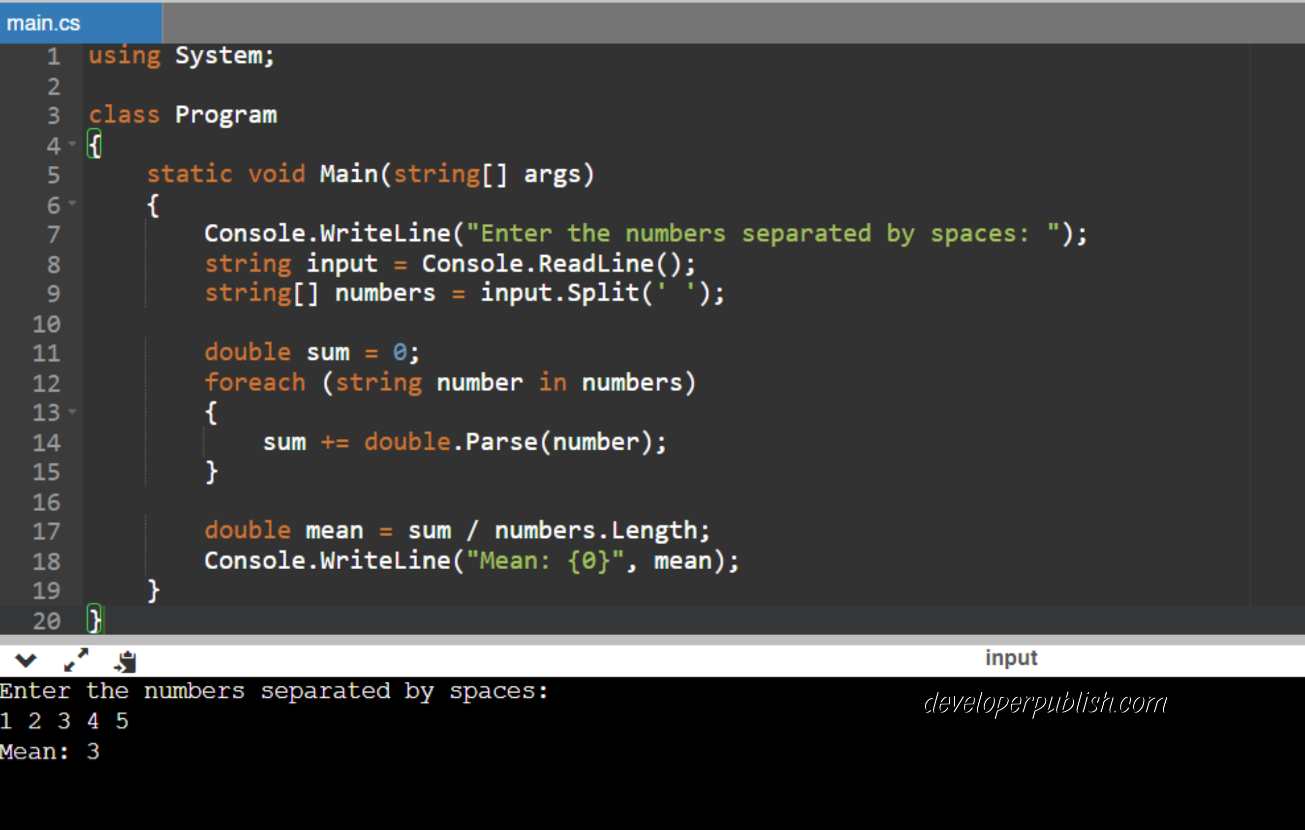Click the 1 2 3 4 5 input text
This screenshot has height=830, width=1305.
65,721
